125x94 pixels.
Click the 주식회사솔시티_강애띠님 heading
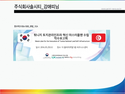point(36,7)
